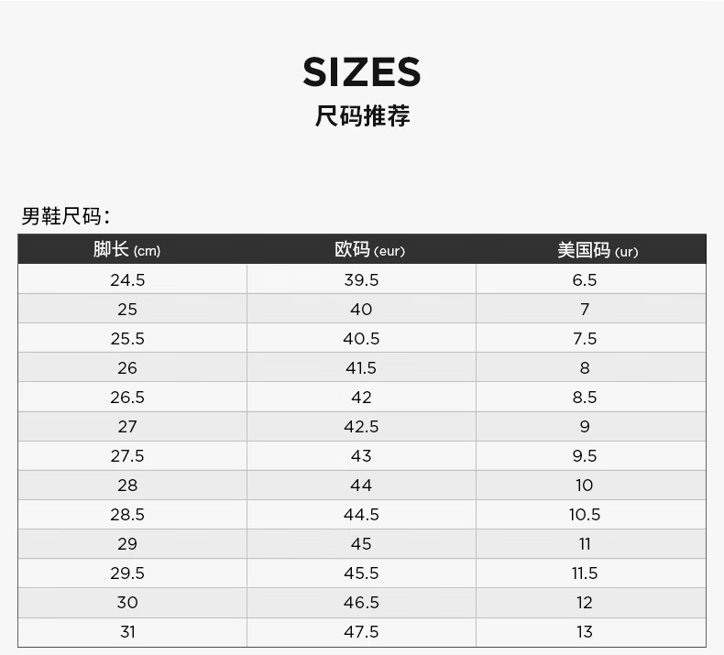Viewport: 724px width, 655px height.
Task: Click the 脚长 (cm) column header
Action: coord(126,250)
